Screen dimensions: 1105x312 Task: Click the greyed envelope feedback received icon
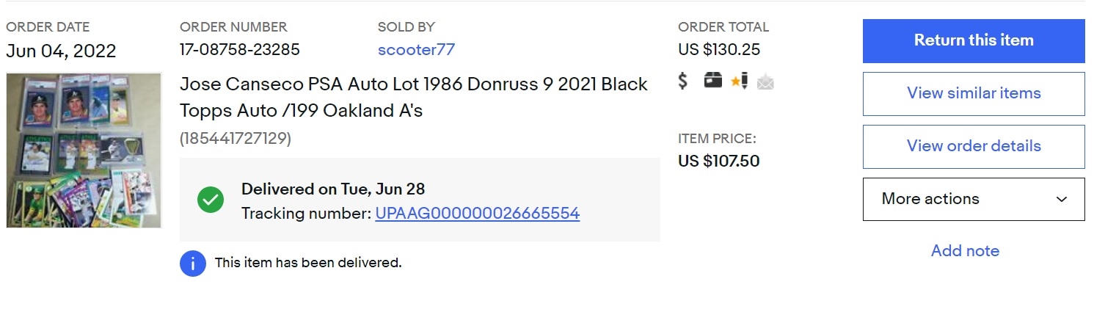coord(765,82)
